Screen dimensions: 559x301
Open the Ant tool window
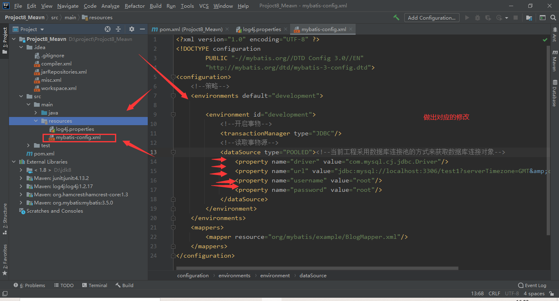[x=554, y=34]
